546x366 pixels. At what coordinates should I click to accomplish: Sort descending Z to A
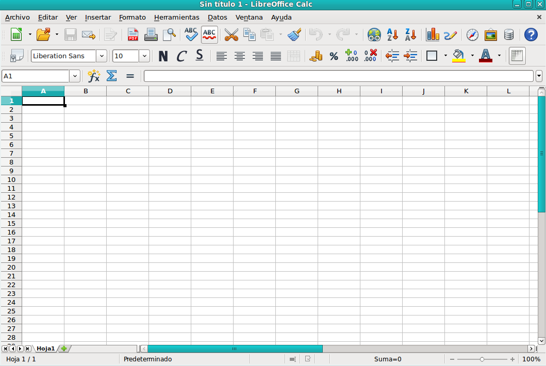tap(410, 35)
